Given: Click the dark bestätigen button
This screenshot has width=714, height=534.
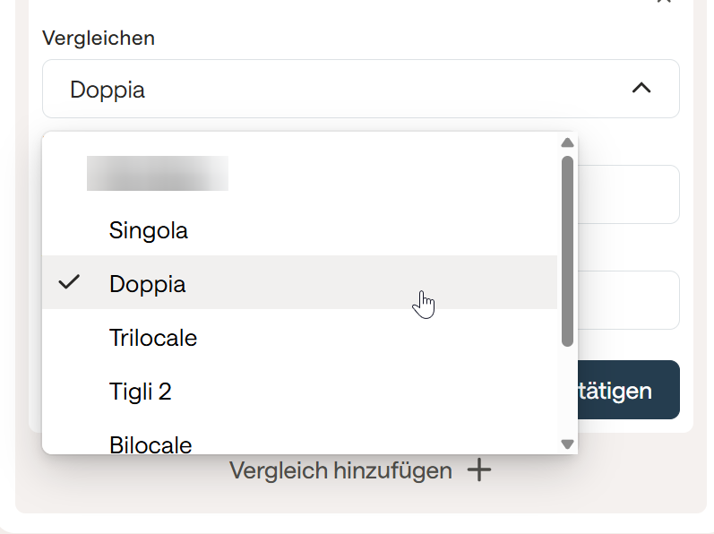Looking at the screenshot, I should tap(629, 390).
